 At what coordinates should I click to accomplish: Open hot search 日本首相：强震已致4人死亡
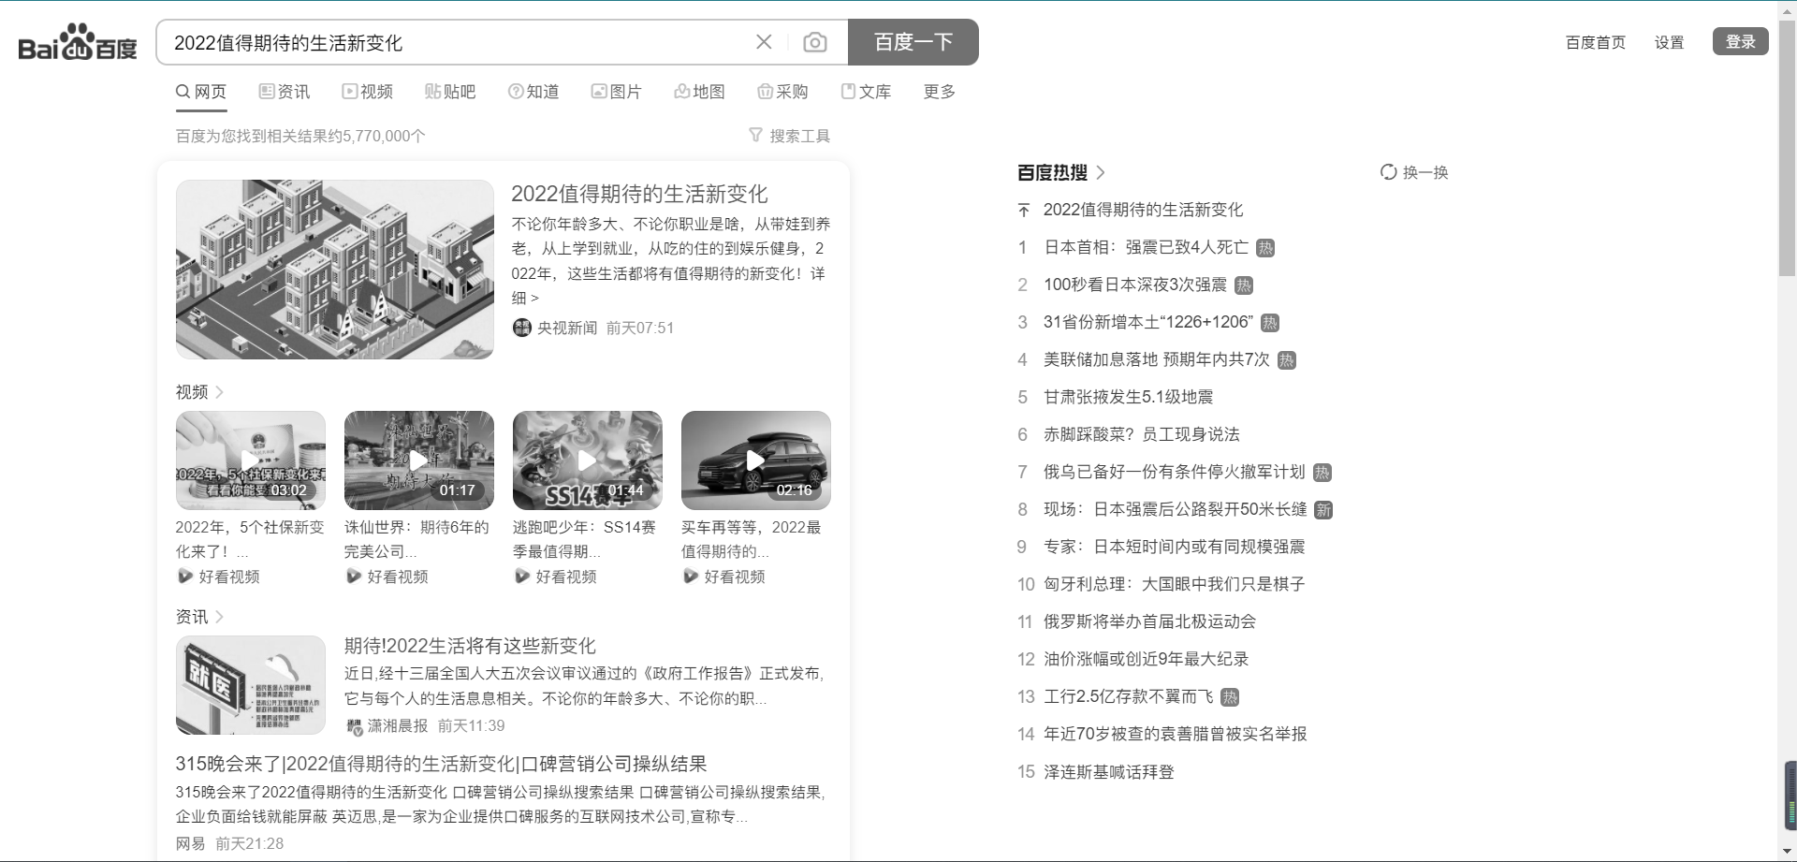tap(1146, 247)
